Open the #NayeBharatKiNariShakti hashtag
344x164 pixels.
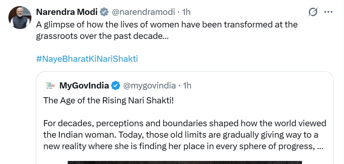pos(87,59)
